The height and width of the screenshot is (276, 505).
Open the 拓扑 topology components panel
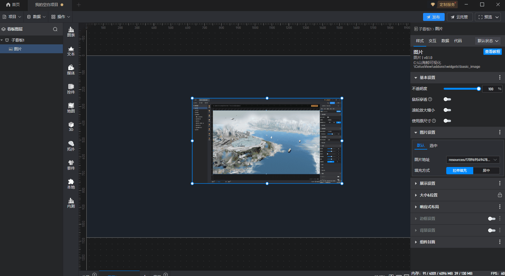click(71, 146)
